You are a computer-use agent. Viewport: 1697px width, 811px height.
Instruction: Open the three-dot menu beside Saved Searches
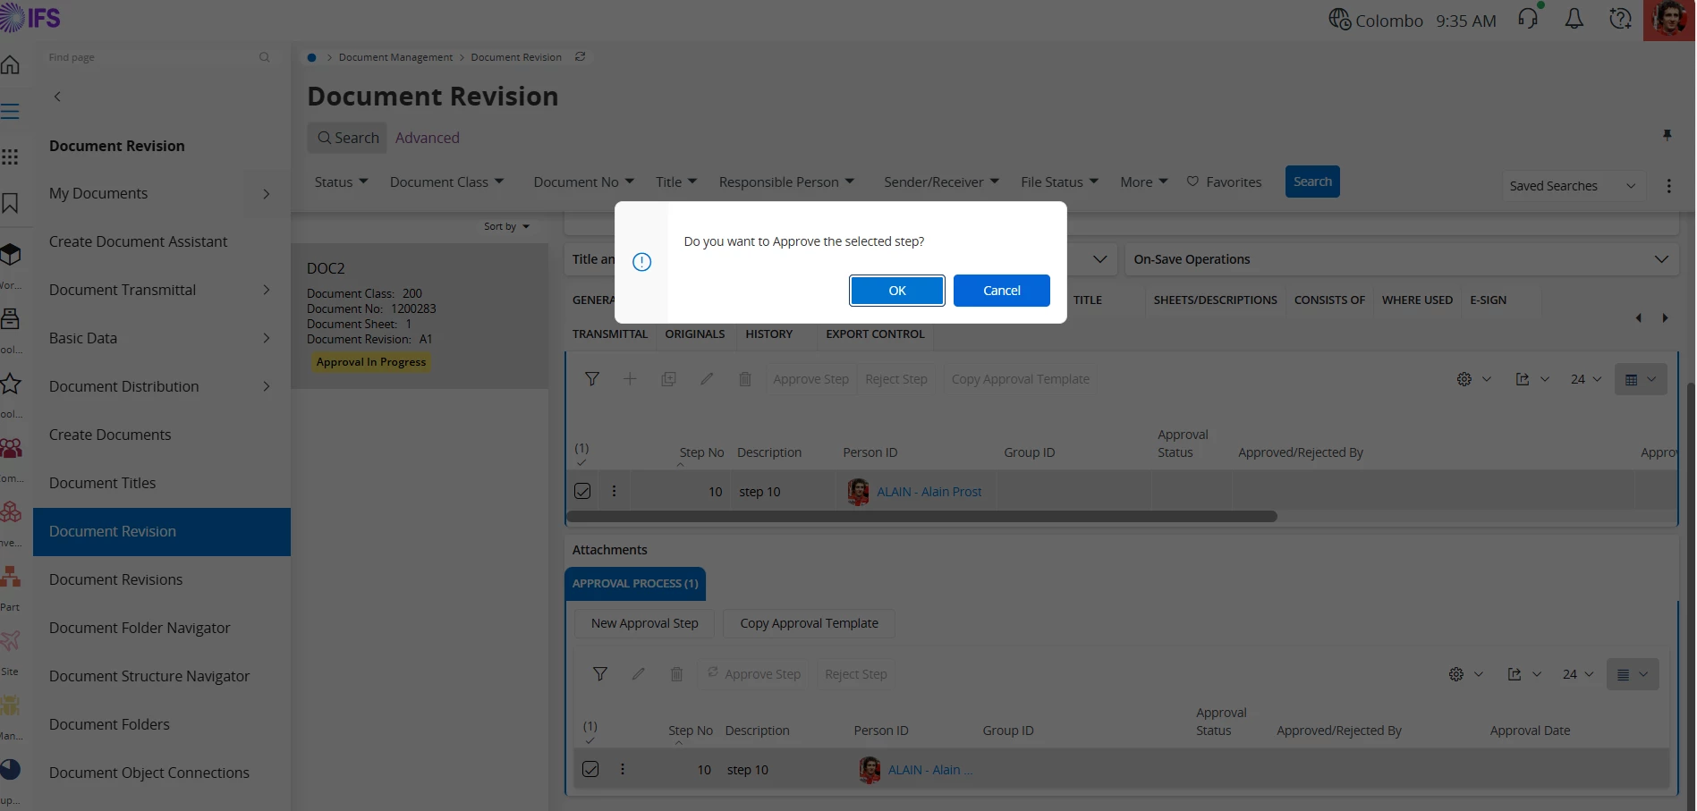[1668, 186]
